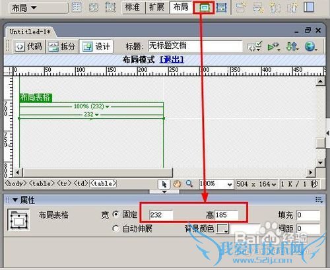Click the frames icon in insert bar
The width and height of the screenshot is (330, 270).
point(309,7)
